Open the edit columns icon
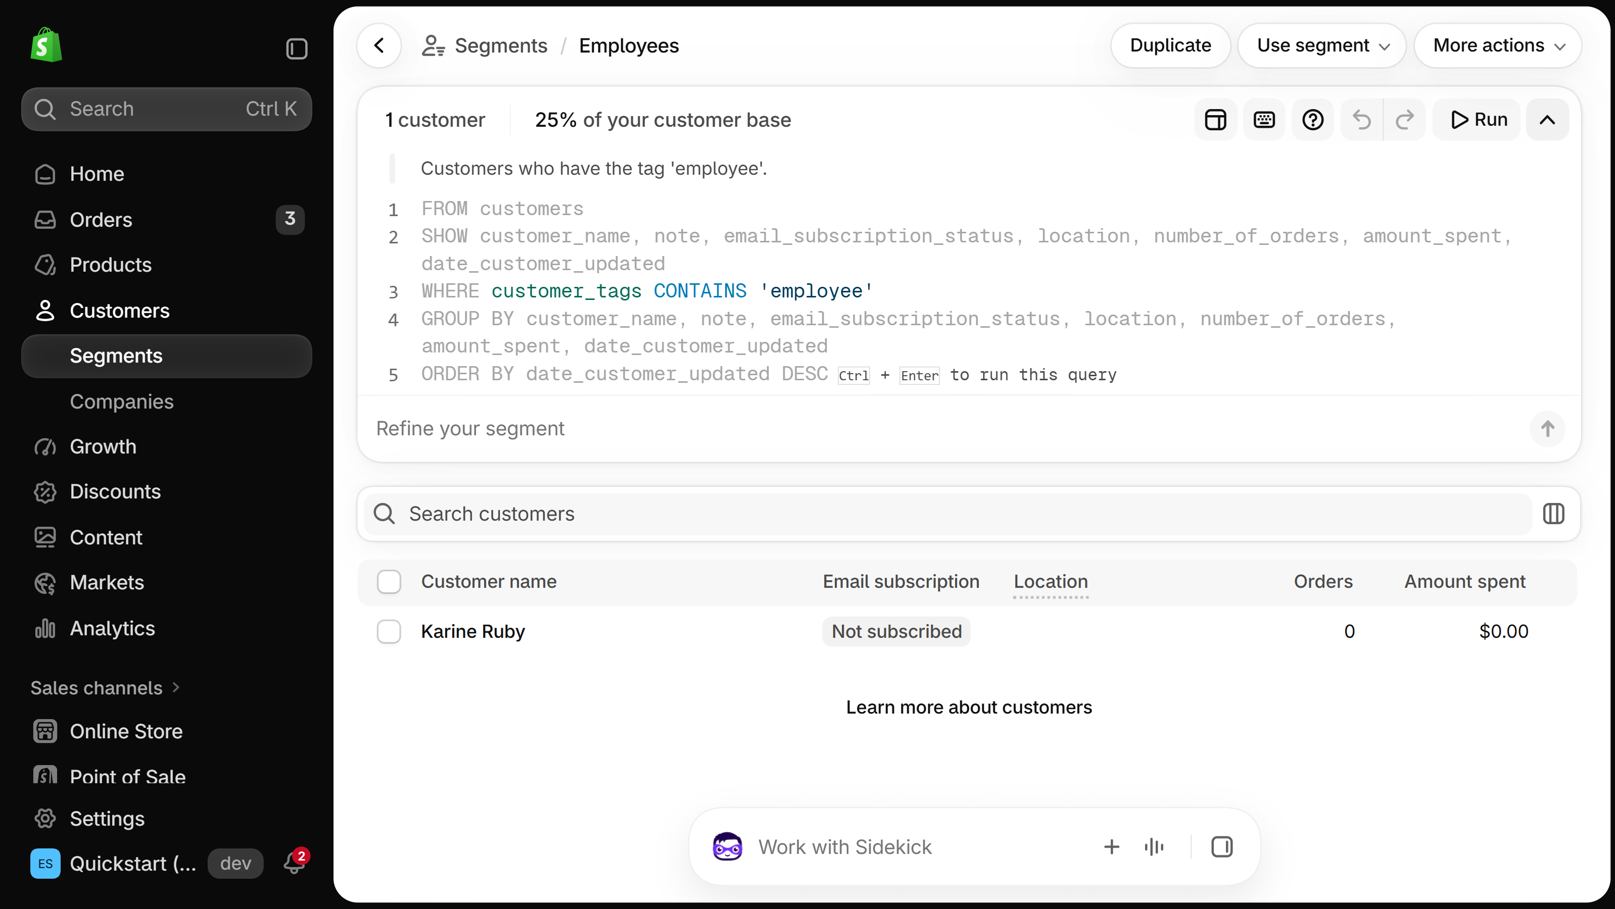 coord(1553,514)
